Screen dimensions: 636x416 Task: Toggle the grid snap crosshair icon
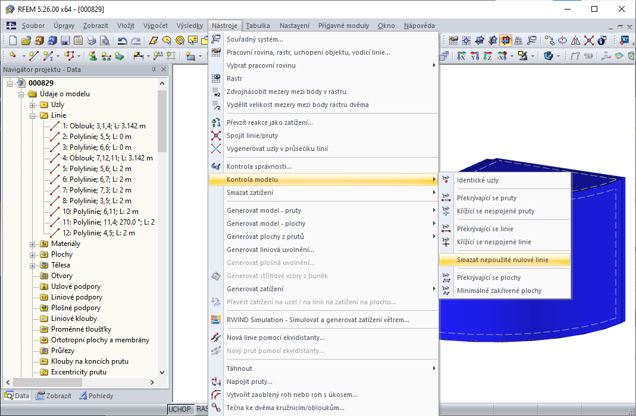pyautogui.click(x=466, y=40)
